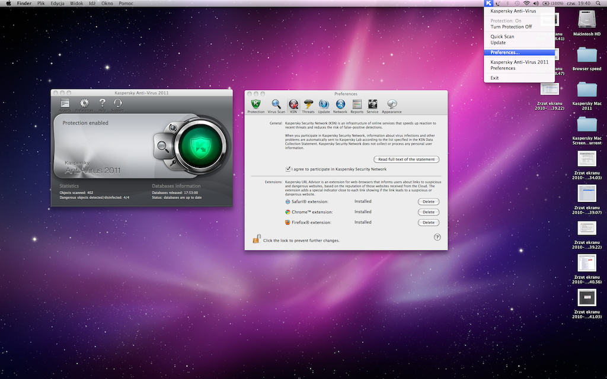Choose Exit in the Kaspersky menu

click(x=495, y=78)
